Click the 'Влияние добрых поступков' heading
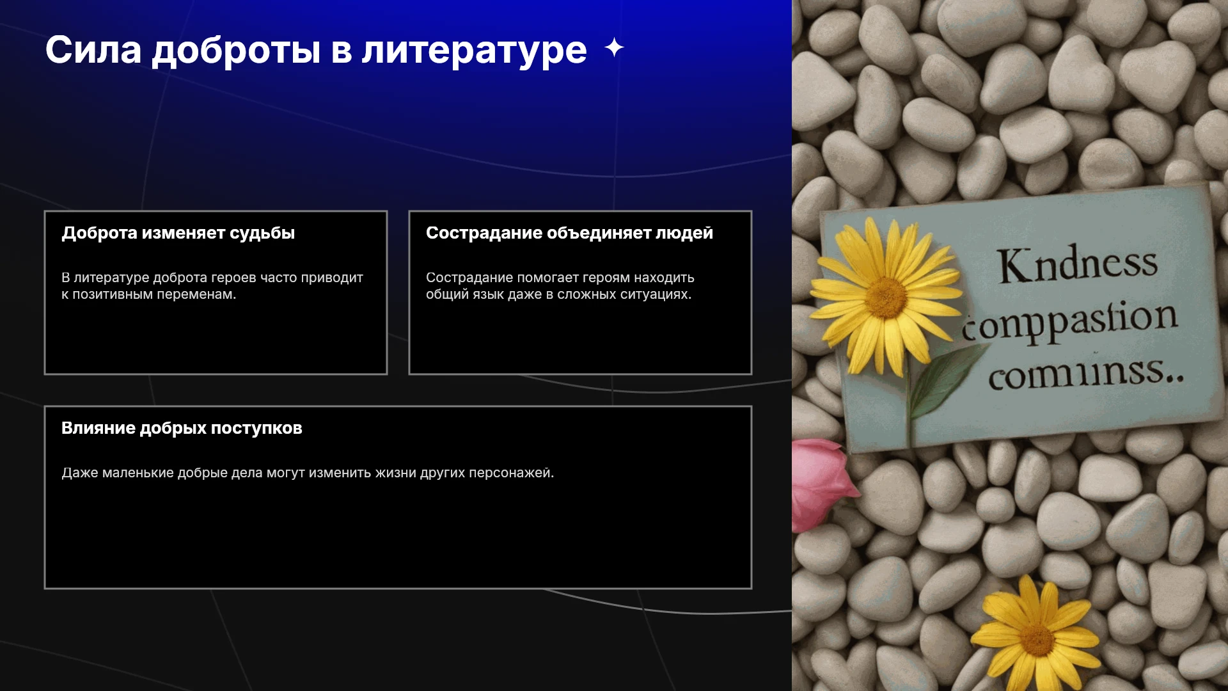 pyautogui.click(x=182, y=428)
